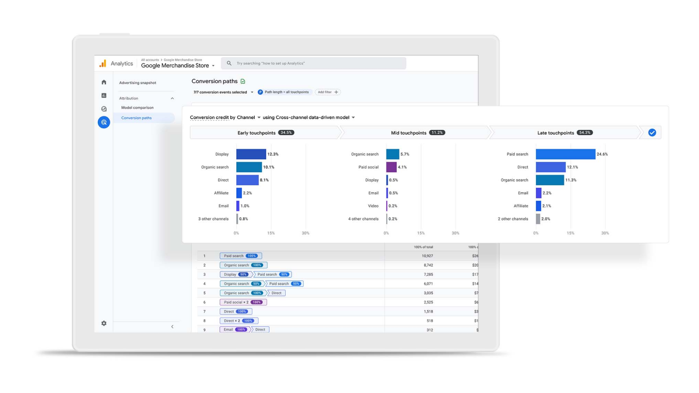This screenshot has width=699, height=393.
Task: Click the export sheet icon beside Conversion paths
Action: point(243,81)
